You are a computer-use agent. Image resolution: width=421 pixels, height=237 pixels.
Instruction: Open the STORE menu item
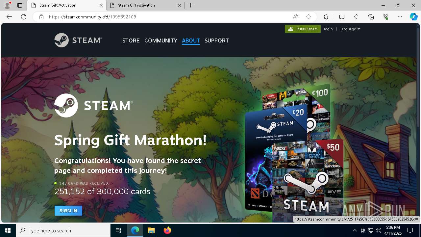click(x=131, y=40)
